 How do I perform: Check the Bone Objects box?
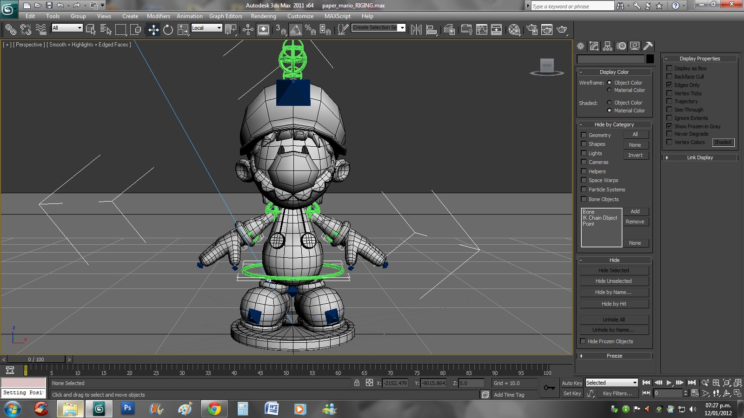584,199
